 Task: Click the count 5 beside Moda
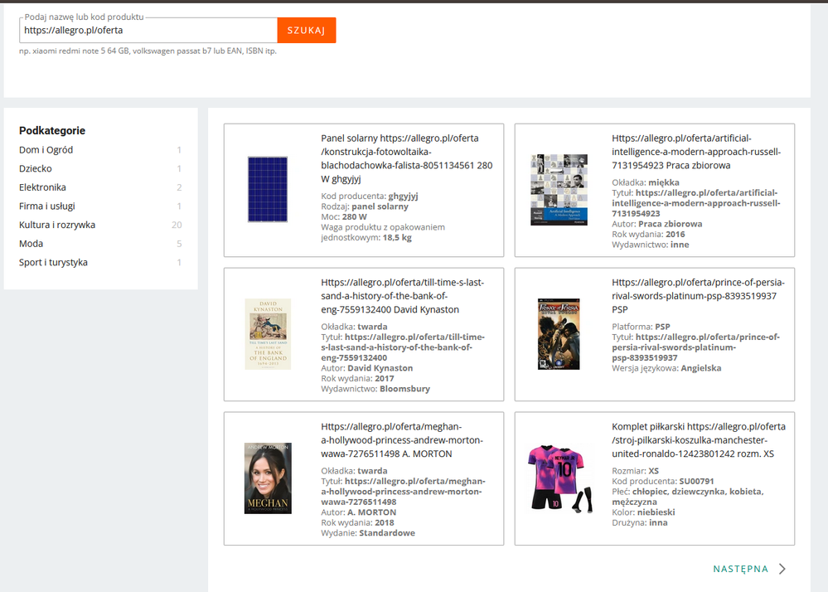pos(179,244)
